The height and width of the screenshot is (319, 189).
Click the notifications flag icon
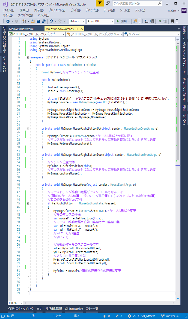[100, 3]
